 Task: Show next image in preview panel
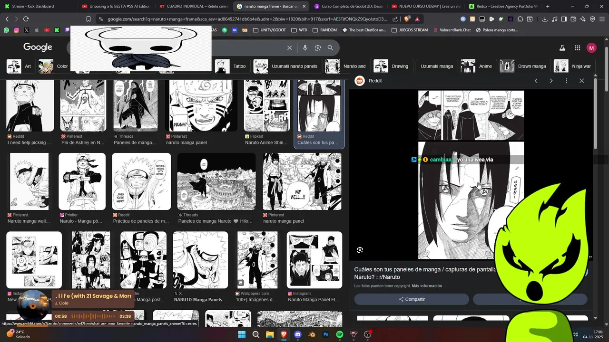[551, 81]
